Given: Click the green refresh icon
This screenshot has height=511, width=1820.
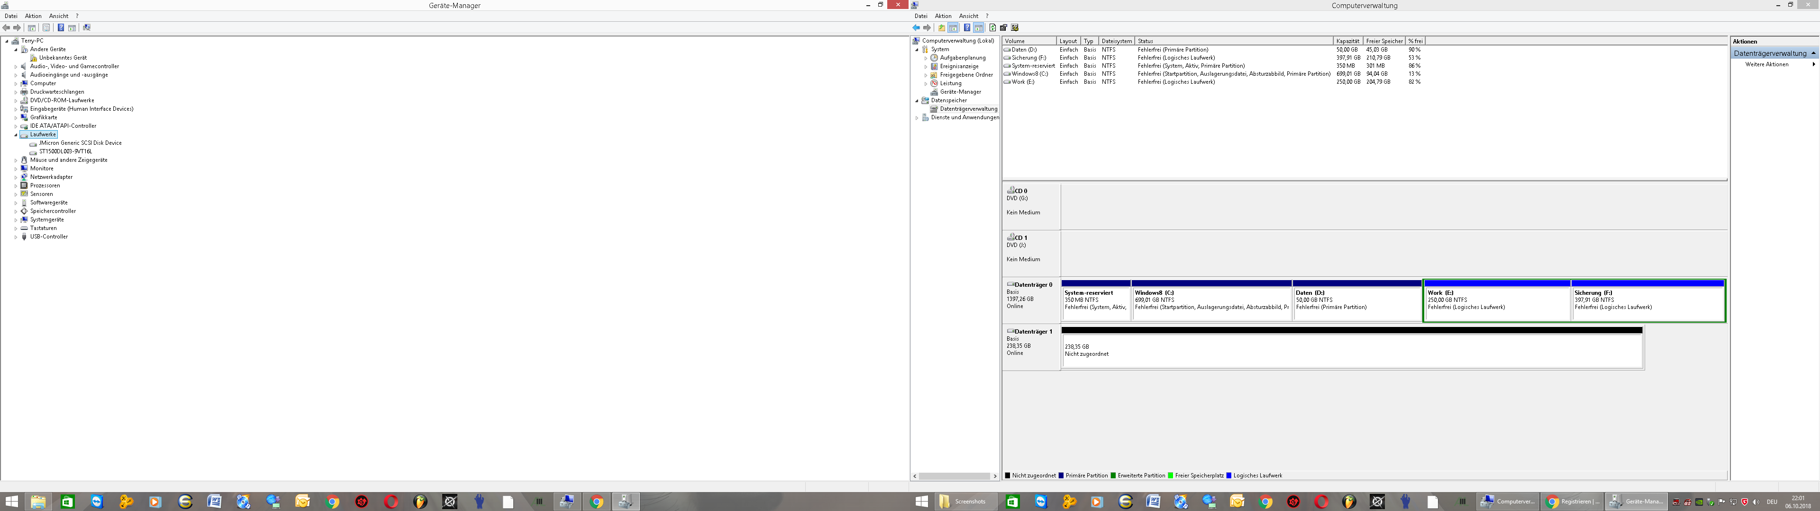Looking at the screenshot, I should (x=992, y=27).
